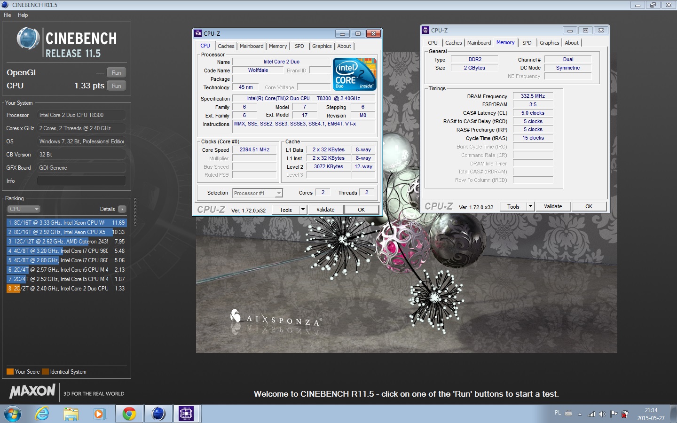Click the Code Name value Wolfdale

[258, 70]
